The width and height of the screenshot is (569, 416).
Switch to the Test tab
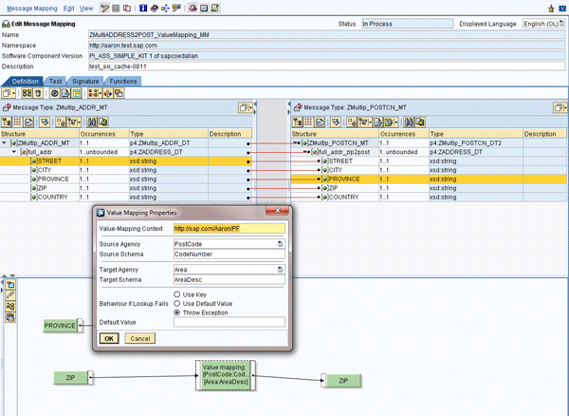pyautogui.click(x=56, y=82)
